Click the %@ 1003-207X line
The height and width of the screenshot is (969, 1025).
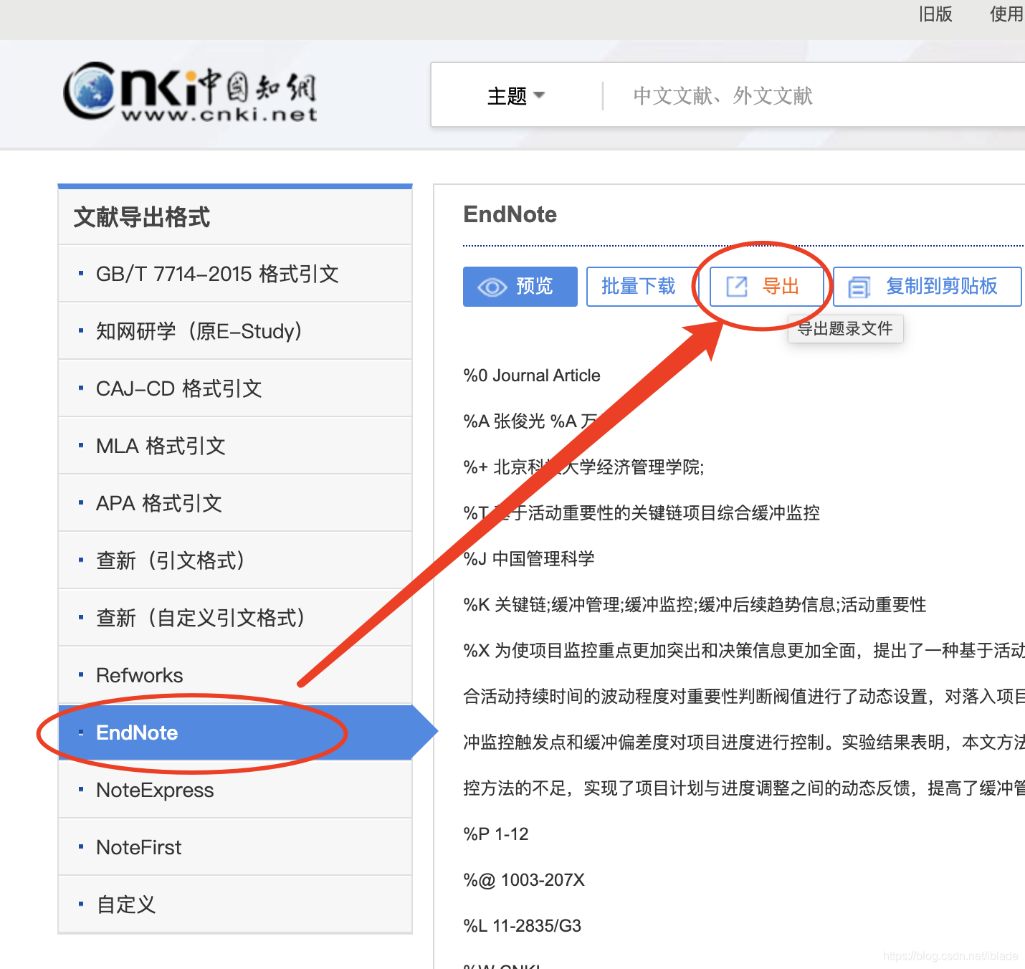click(524, 880)
